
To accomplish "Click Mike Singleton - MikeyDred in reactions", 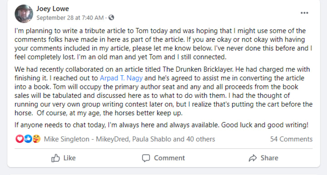I will (86, 139).
